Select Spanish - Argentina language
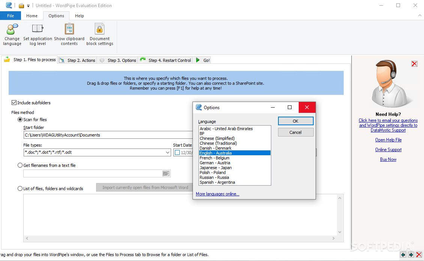This screenshot has height=261, width=424. point(235,182)
